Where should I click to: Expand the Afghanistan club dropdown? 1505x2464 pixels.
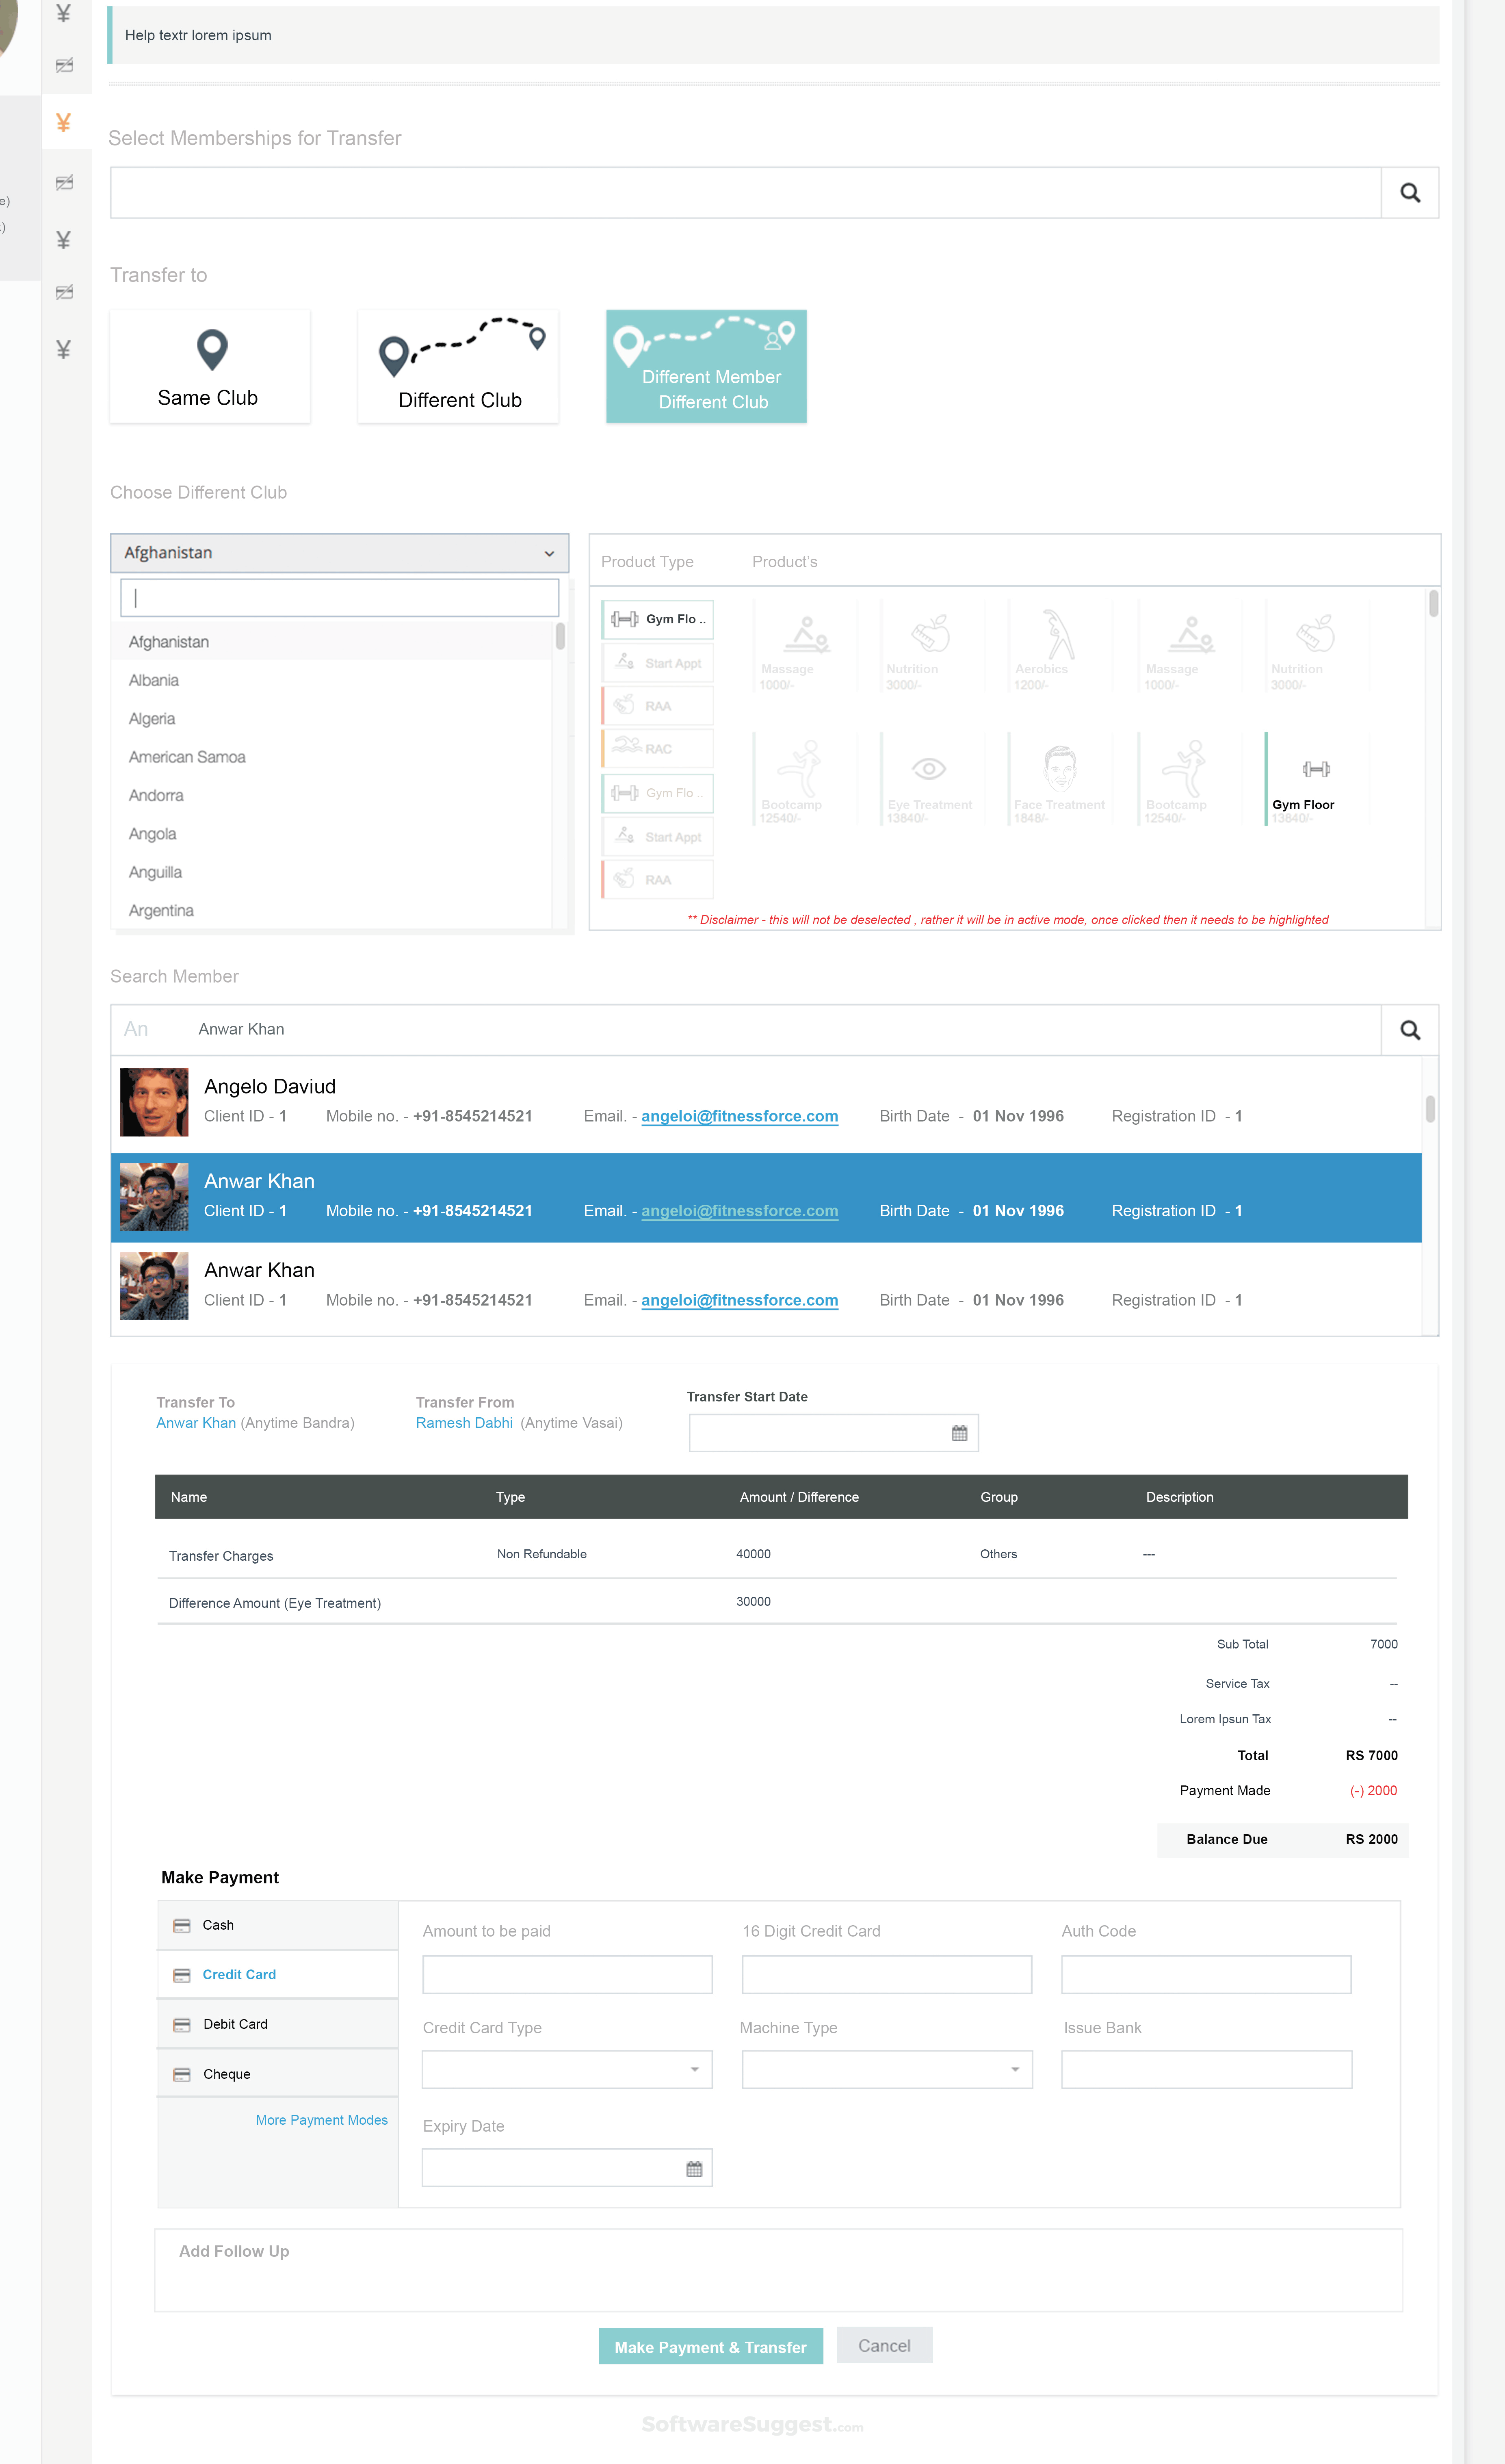(339, 553)
